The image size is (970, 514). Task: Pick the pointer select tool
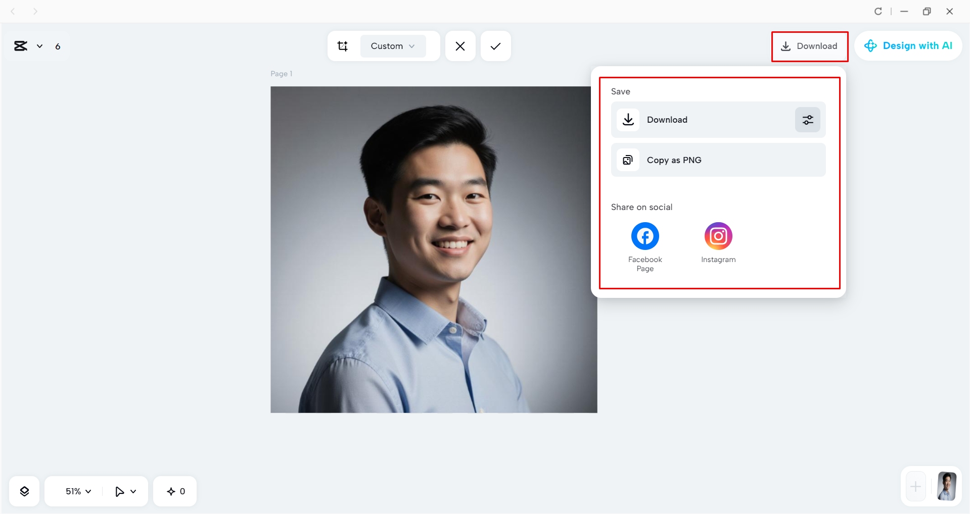(119, 491)
